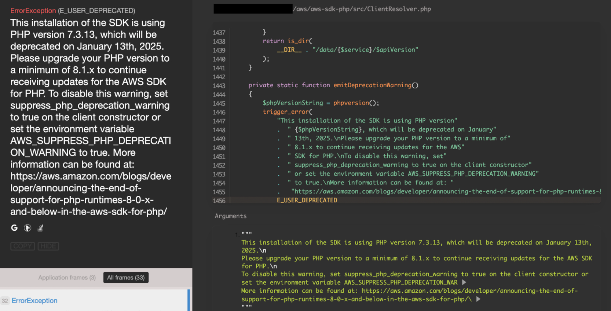The image size is (611, 311).
Task: Click line 1452 suppress_php_deprecation_warning string
Action: [410, 165]
